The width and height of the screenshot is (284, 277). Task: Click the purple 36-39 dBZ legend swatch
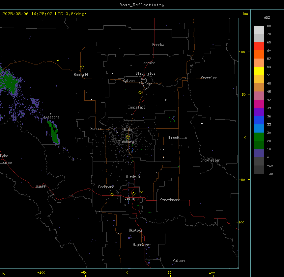(x=259, y=112)
